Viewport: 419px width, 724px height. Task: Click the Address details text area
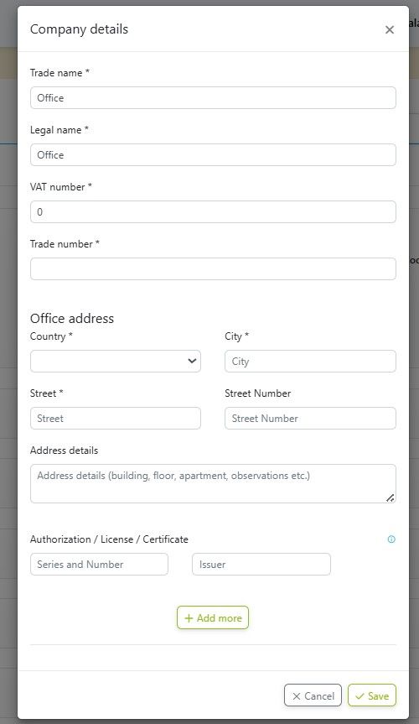(x=213, y=483)
